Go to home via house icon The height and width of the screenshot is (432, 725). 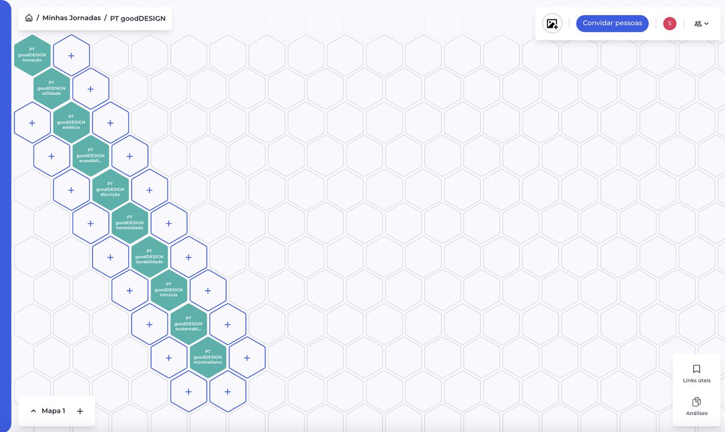pos(29,18)
